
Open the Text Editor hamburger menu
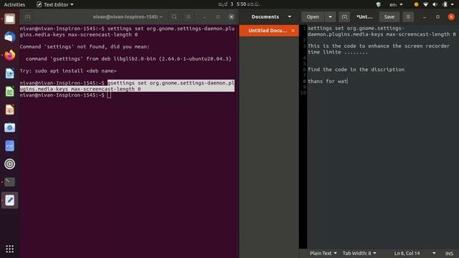tap(408, 17)
